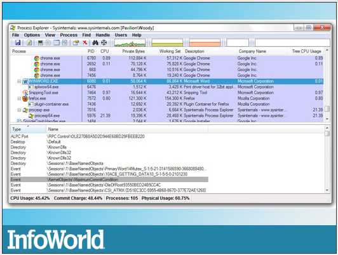The image size is (338, 255).
Task: Click the red X Kill Process icon
Action: [85, 43]
